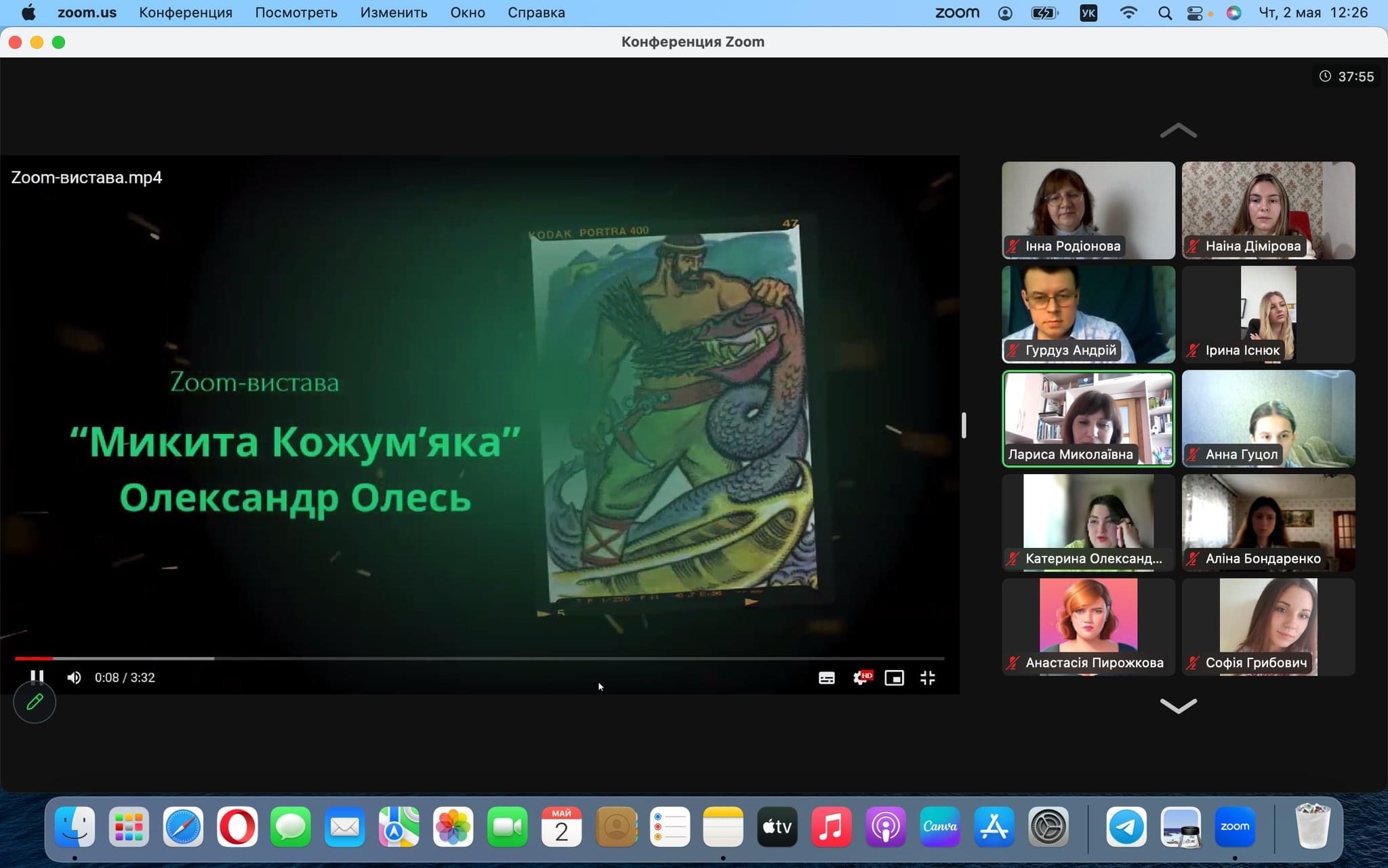The width and height of the screenshot is (1388, 868).
Task: Open Finder from the Dock
Action: [75, 827]
